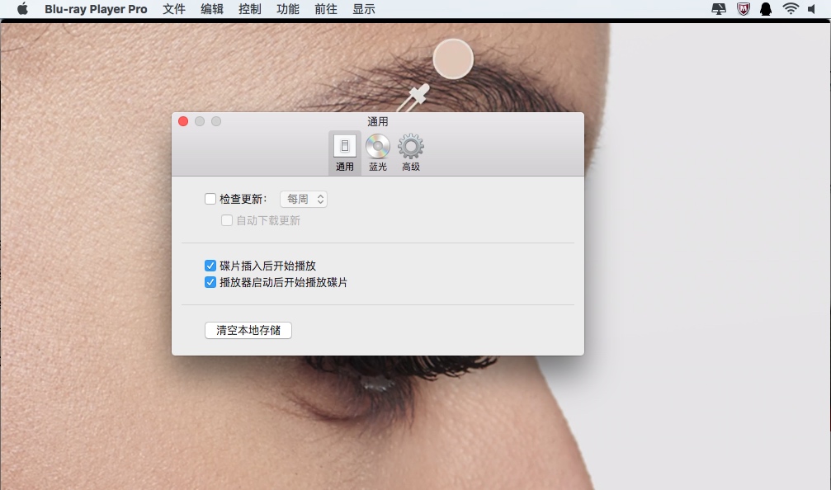Image resolution: width=831 pixels, height=490 pixels.
Task: Open the Blu-ray Player Pro app menu
Action: [95, 9]
